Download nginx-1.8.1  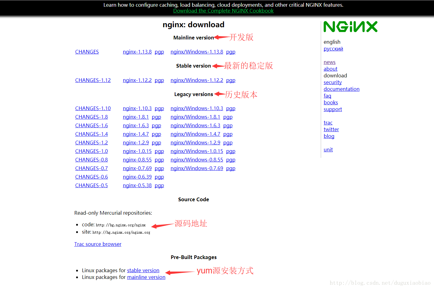tap(136, 117)
